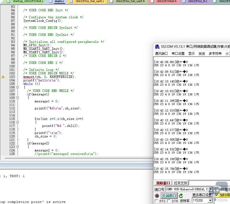
Task: Collapse the if(message1) block at line 109
Action: click(x=17, y=98)
